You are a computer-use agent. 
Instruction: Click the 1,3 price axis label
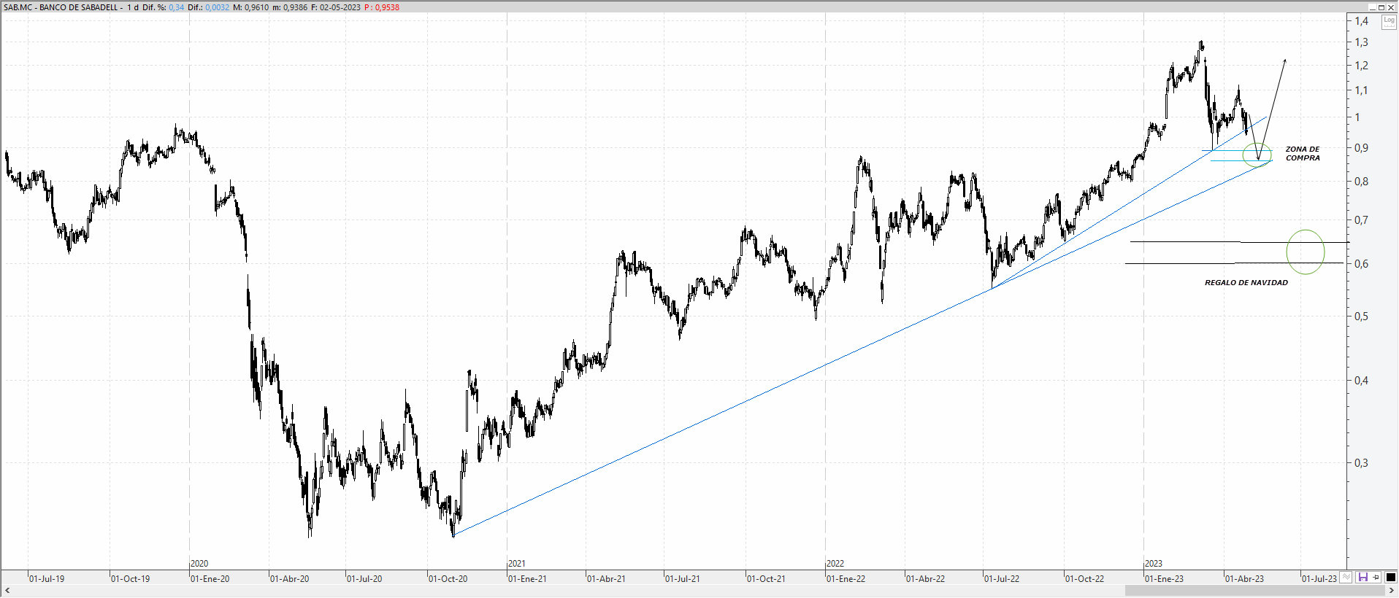coord(1362,42)
